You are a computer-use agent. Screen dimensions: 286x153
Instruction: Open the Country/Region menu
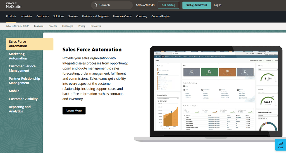pyautogui.click(x=161, y=17)
